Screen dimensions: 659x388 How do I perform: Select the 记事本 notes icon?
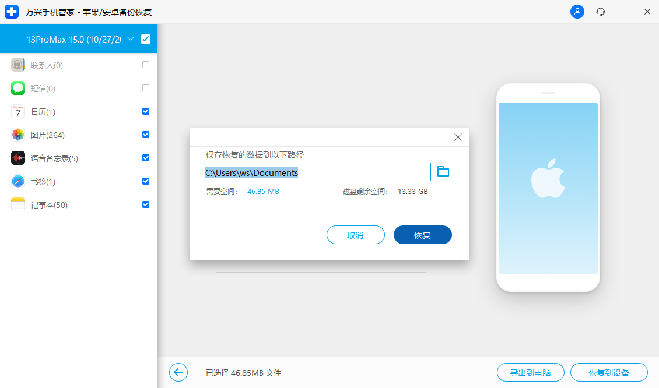click(x=17, y=204)
